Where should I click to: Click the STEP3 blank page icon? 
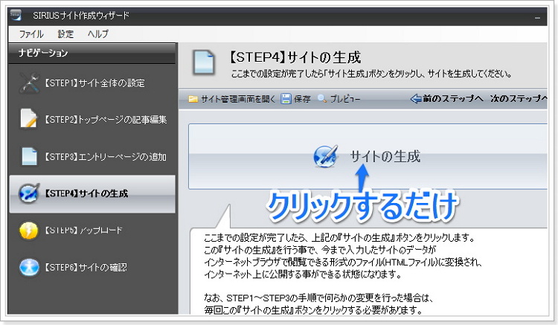(29, 156)
